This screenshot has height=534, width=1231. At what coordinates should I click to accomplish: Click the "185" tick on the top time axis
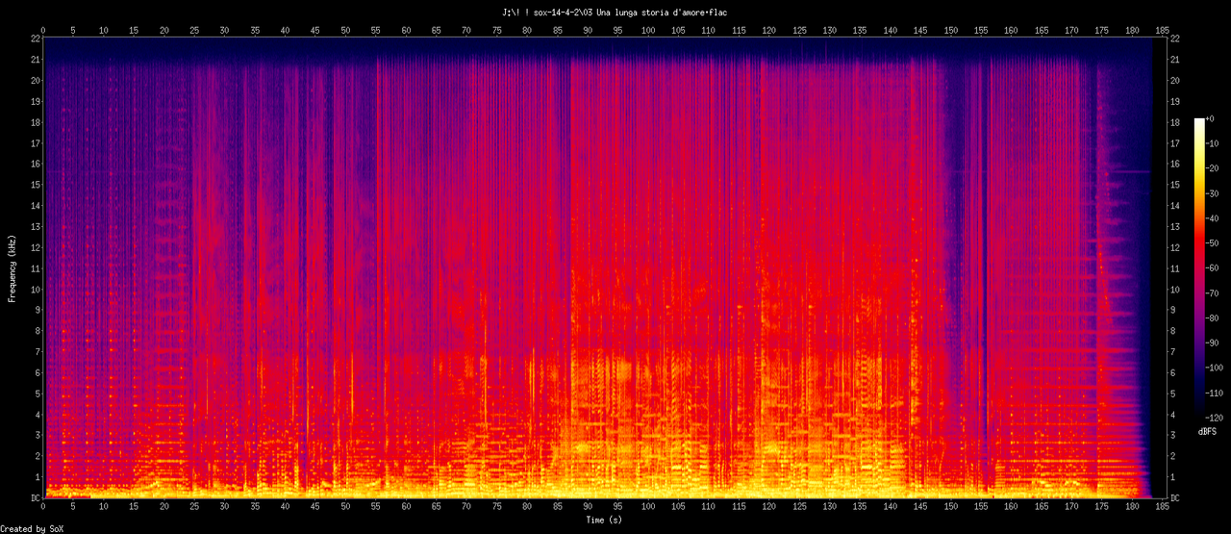click(1163, 31)
